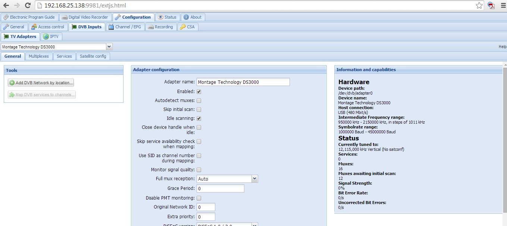507x226 pixels.
Task: Click 'USB (480 Mbit/s)' host connection text
Action: coord(353,112)
